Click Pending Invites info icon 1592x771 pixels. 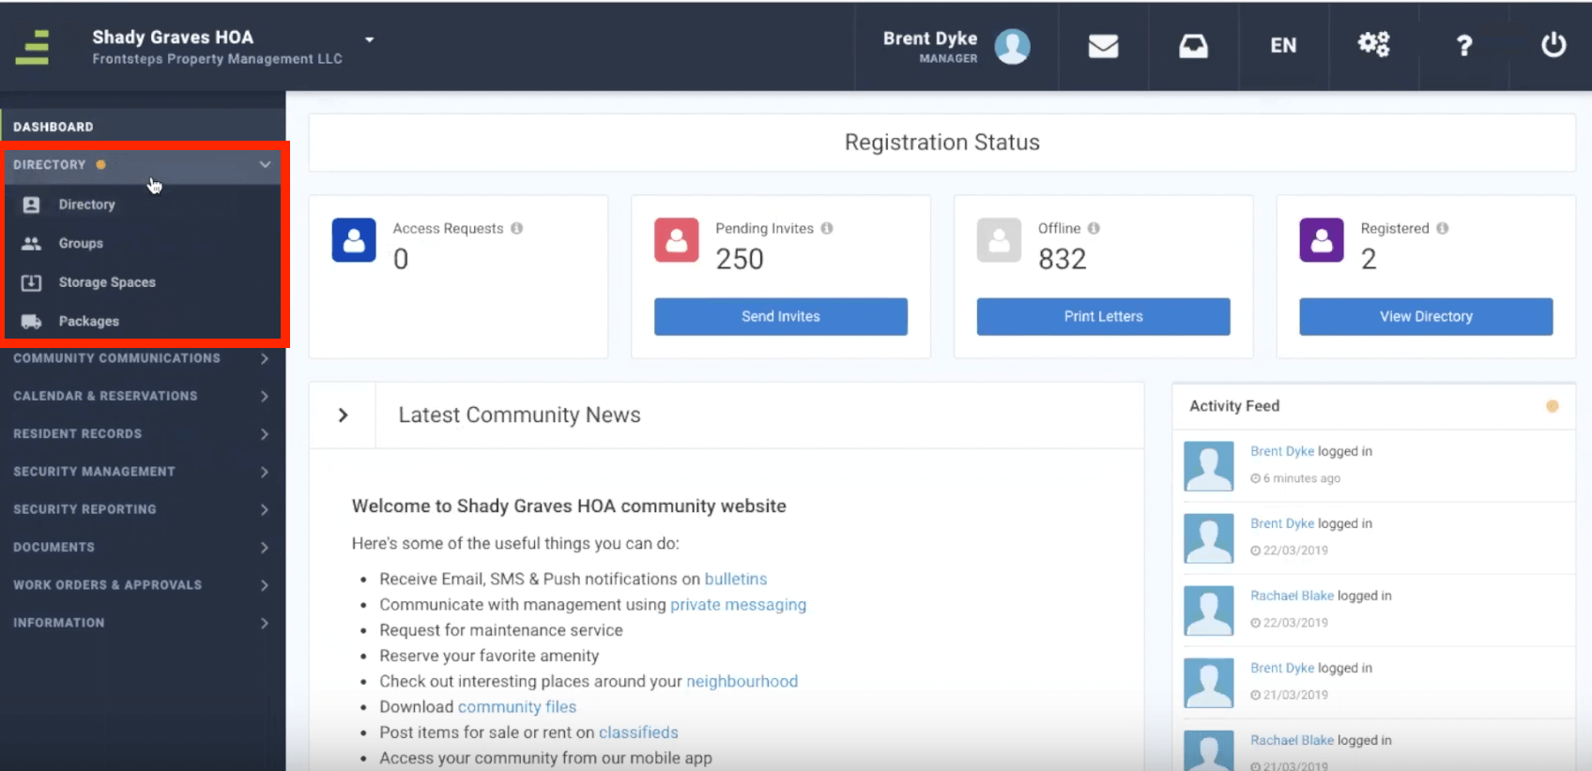click(x=827, y=228)
